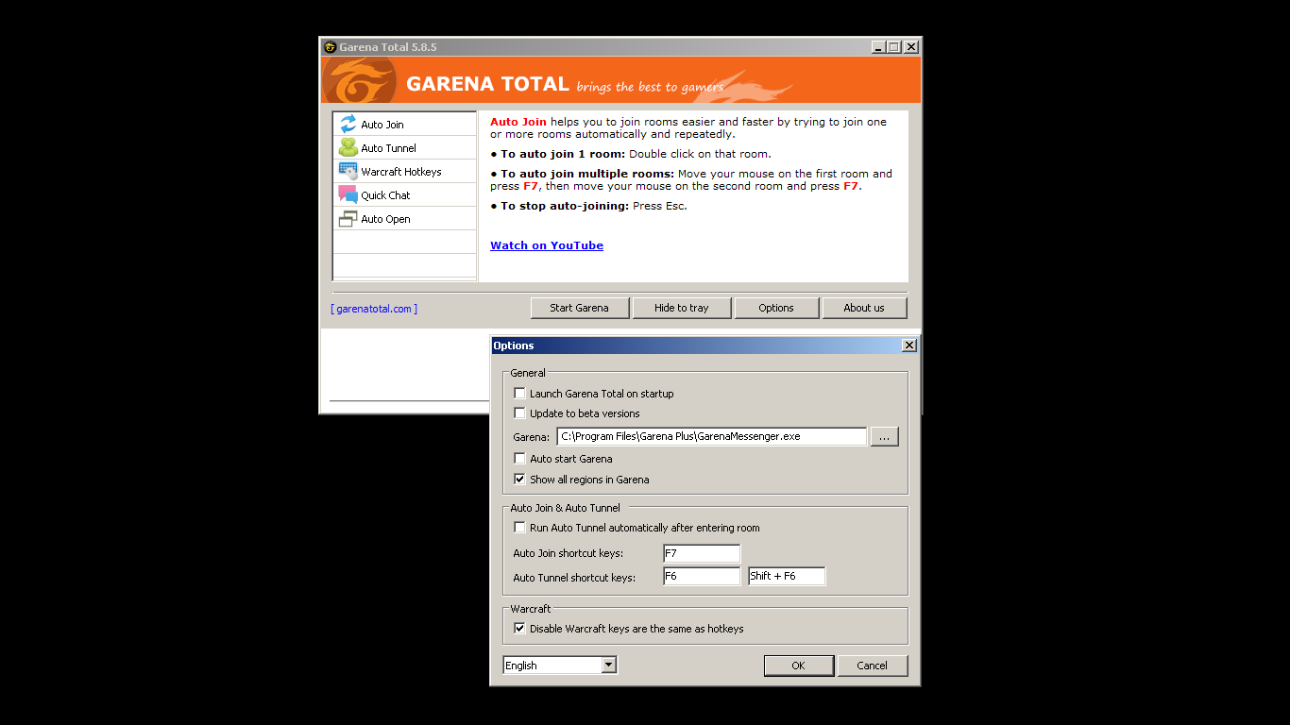1290x725 pixels.
Task: Click the 'To auto join 1 room:' text
Action: tap(563, 154)
